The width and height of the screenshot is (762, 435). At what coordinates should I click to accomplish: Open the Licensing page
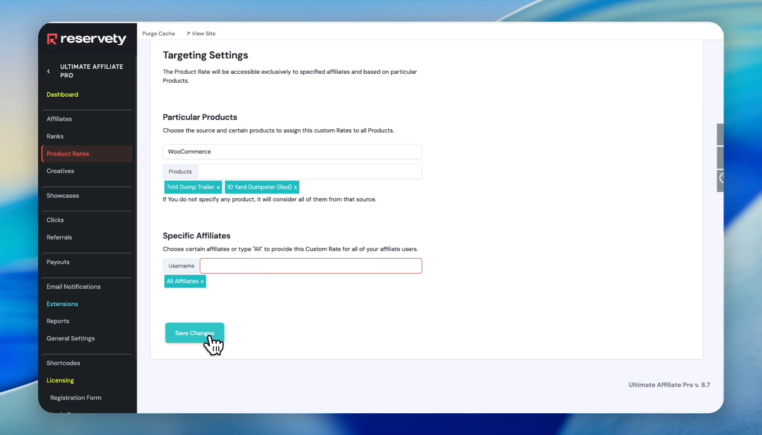point(60,381)
